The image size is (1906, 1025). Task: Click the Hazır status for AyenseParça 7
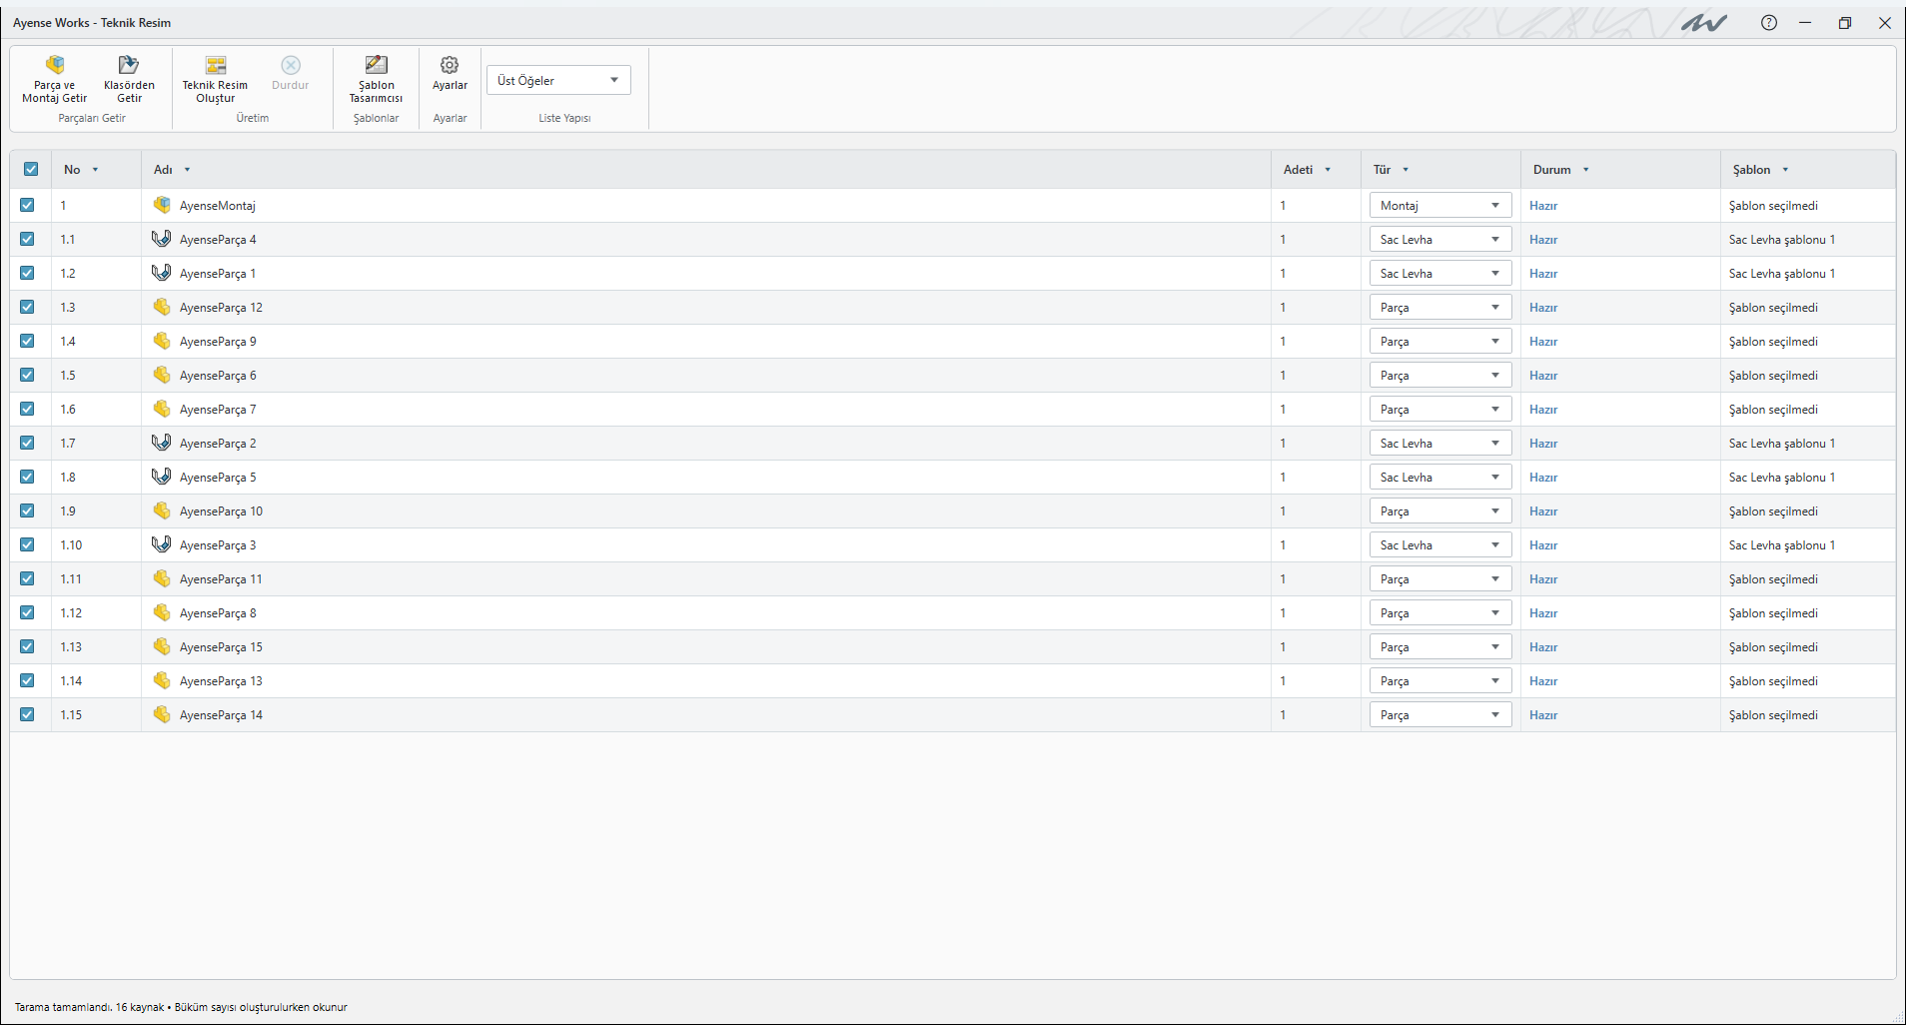click(x=1543, y=410)
